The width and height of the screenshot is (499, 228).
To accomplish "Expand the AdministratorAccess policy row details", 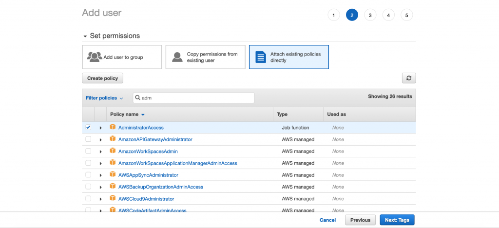I will (100, 128).
